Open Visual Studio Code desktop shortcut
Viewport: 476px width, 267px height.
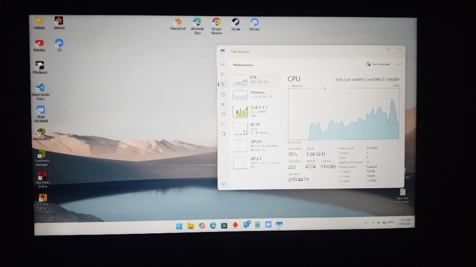[x=40, y=92]
